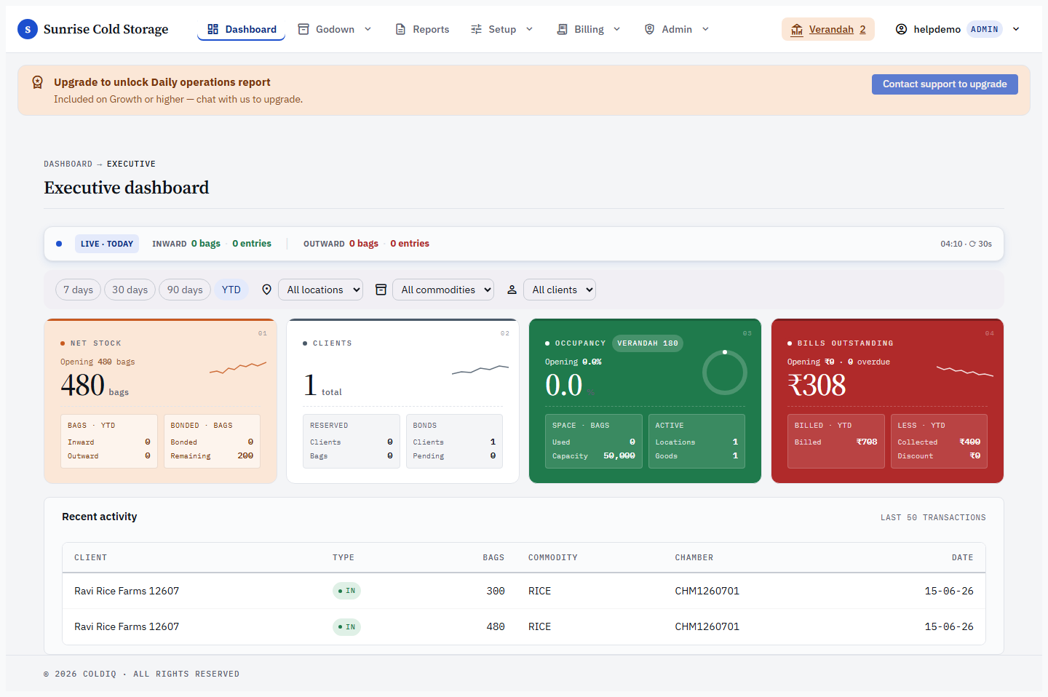Click the Verandah building icon

pyautogui.click(x=797, y=29)
